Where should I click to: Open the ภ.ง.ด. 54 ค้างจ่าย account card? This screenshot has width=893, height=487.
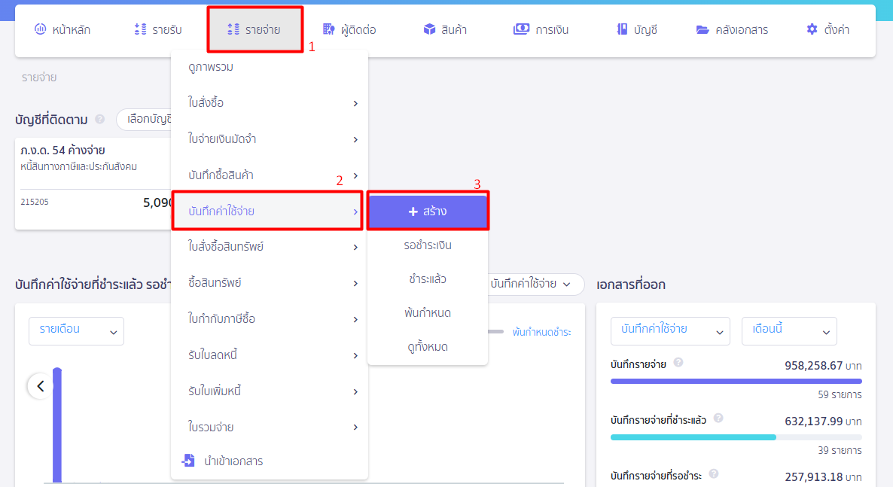[94, 184]
